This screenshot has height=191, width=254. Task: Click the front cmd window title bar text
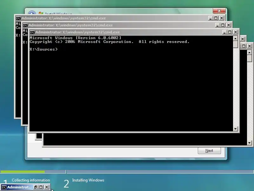[77, 32]
